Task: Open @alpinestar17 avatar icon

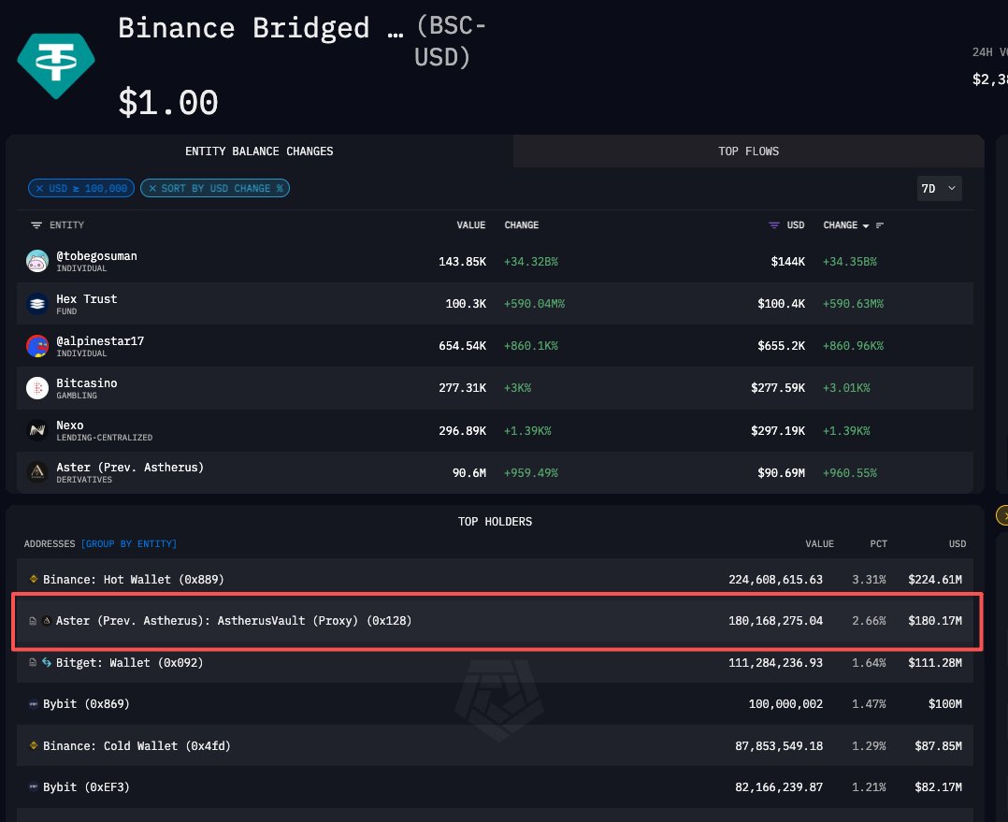Action: point(37,346)
